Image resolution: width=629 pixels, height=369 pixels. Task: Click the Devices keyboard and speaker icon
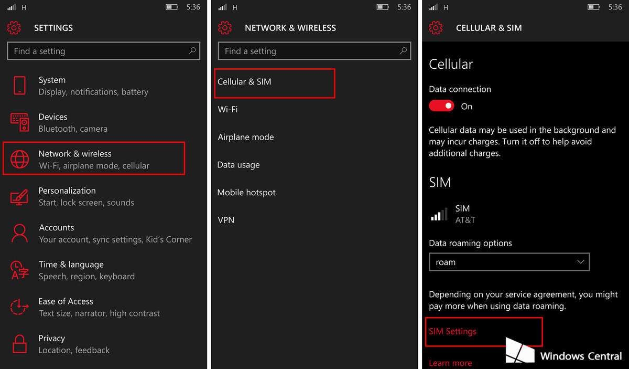tap(19, 122)
